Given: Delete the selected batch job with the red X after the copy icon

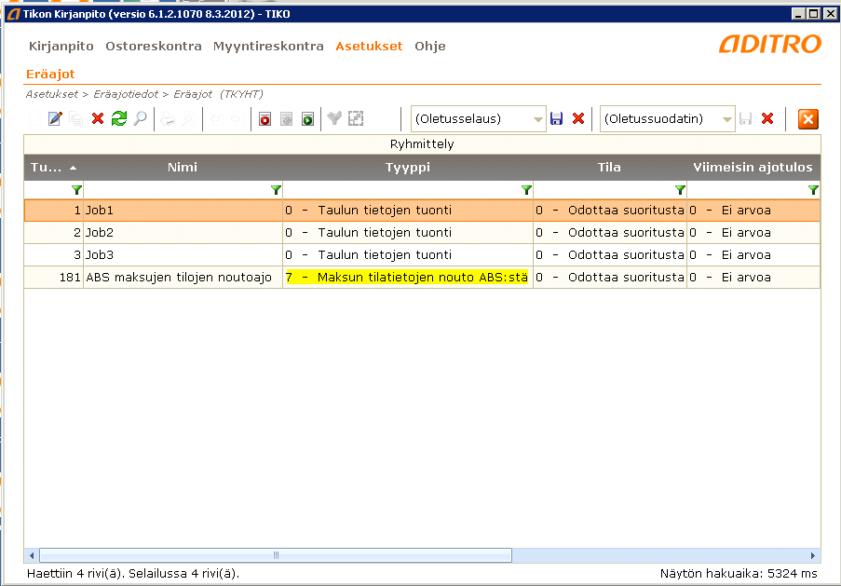Looking at the screenshot, I should pos(98,118).
